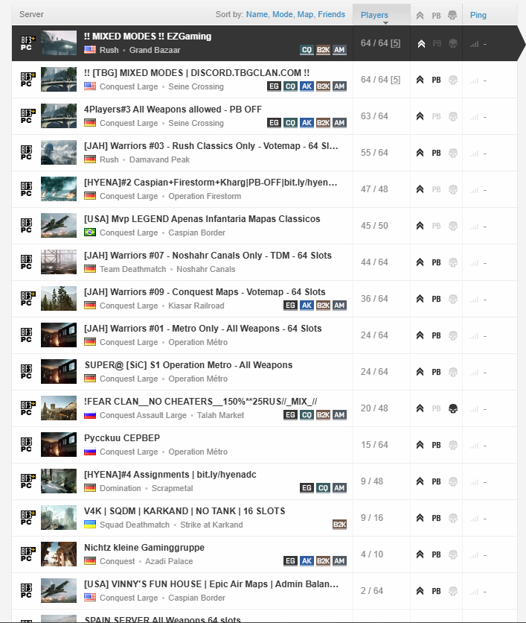
Task: Sort servers by Mode
Action: coord(283,14)
